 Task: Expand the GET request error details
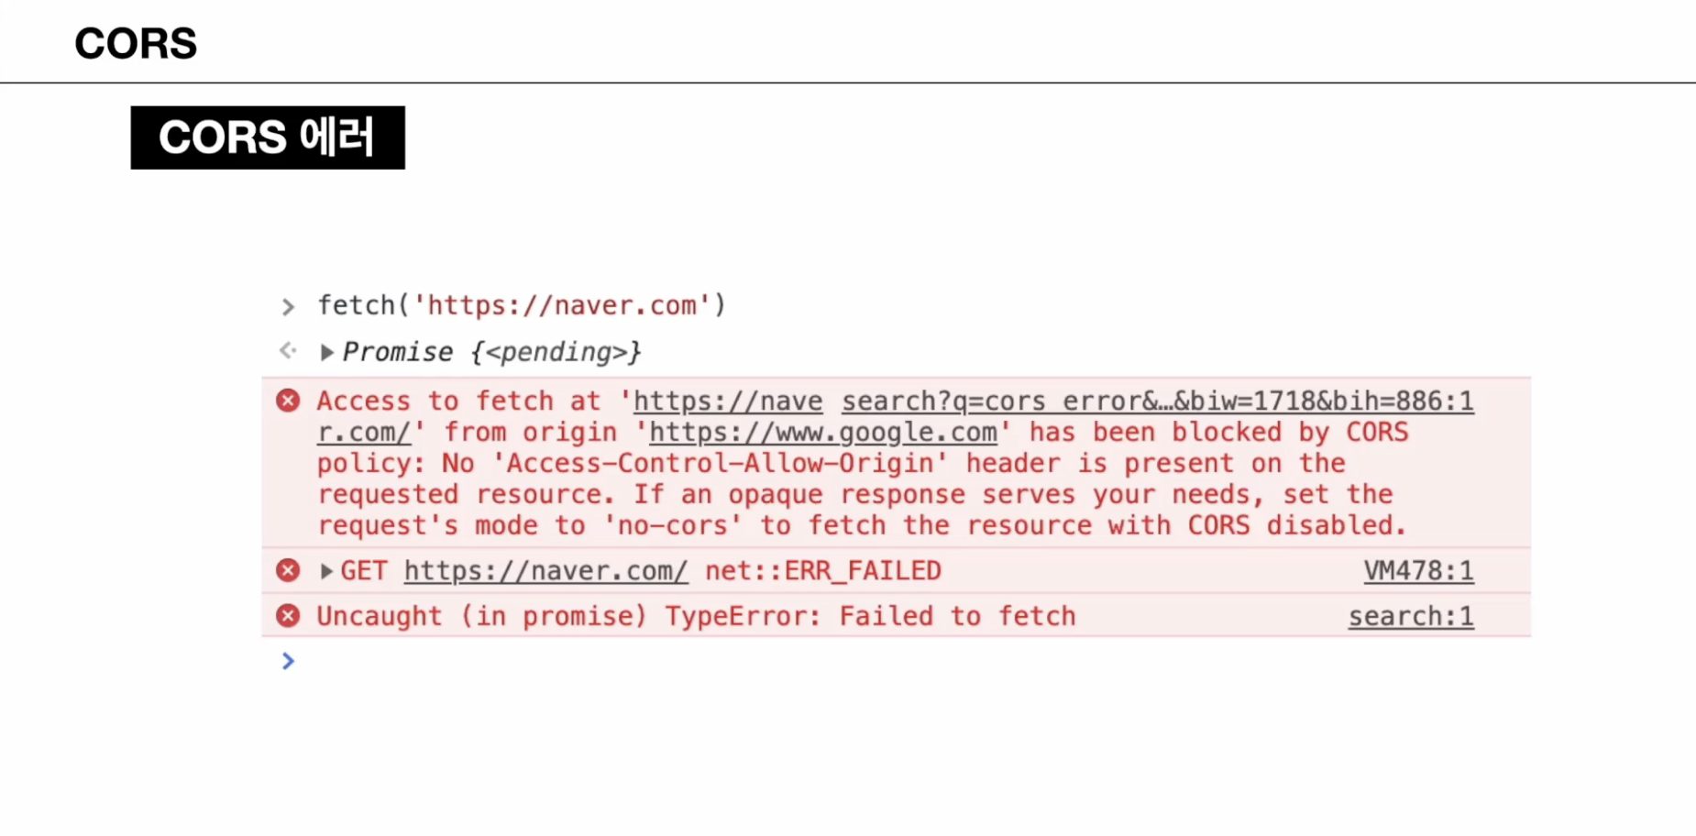(x=326, y=571)
